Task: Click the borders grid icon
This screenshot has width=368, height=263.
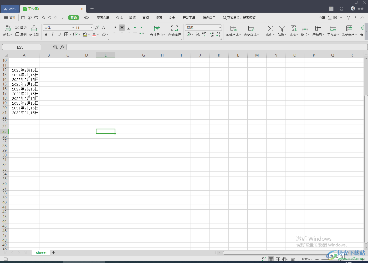Action: click(67, 34)
